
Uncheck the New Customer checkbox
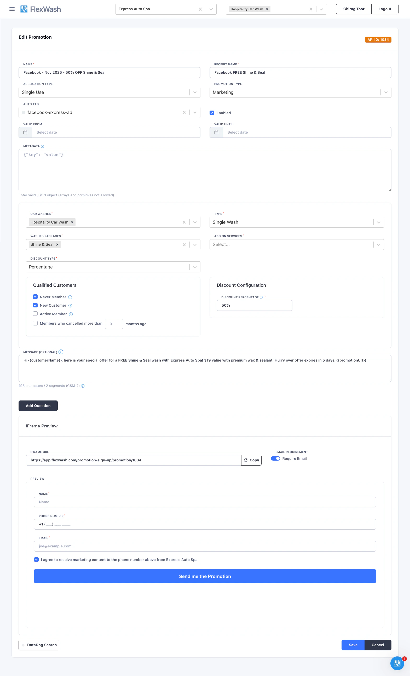tap(35, 305)
